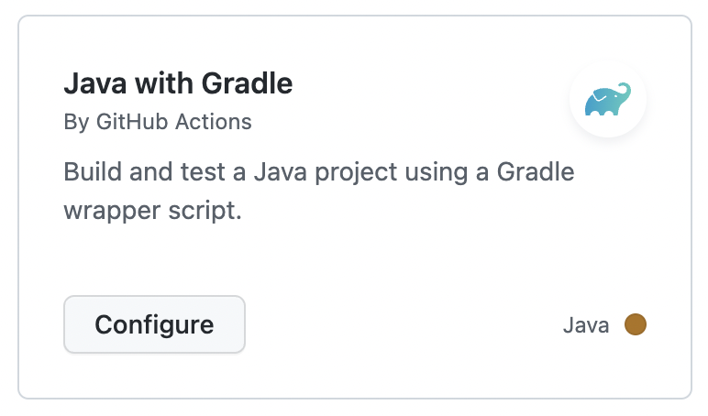Open the "Java with Gradle" title
This screenshot has width=708, height=416.
178,84
